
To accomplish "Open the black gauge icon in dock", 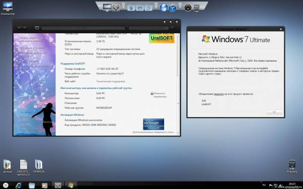I will click(188, 8).
